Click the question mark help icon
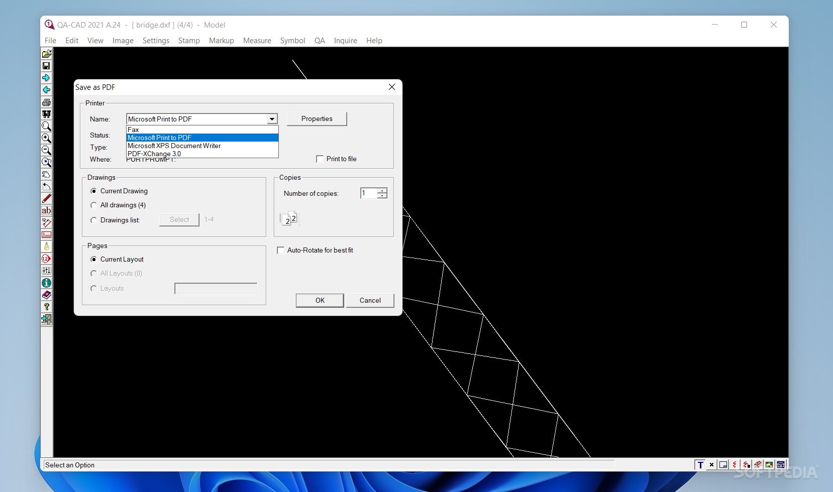This screenshot has height=492, width=833. coord(46,307)
